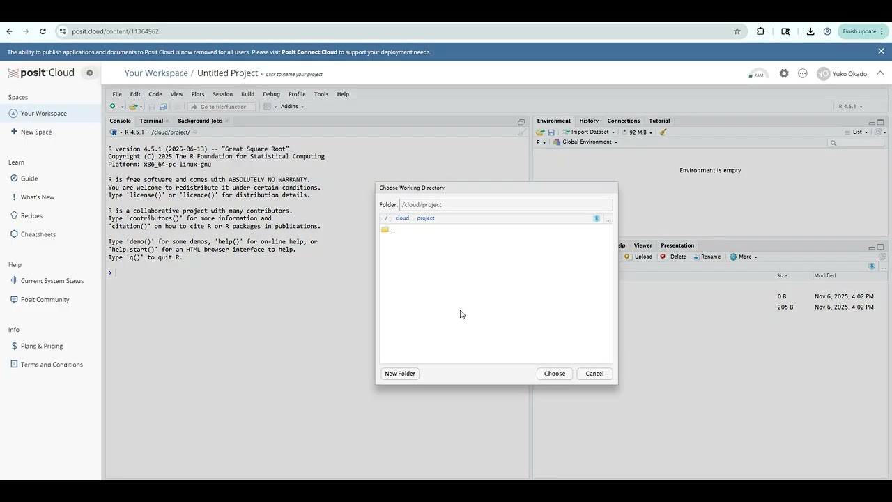Click Delete in the Files pane
This screenshot has width=892, height=502.
[673, 257]
